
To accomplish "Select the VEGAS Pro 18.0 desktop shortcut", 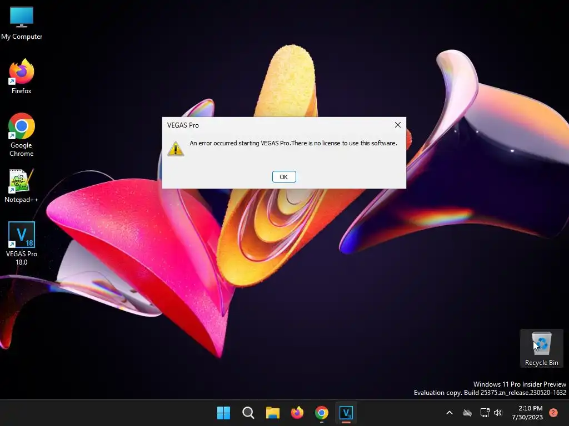I will 22,244.
